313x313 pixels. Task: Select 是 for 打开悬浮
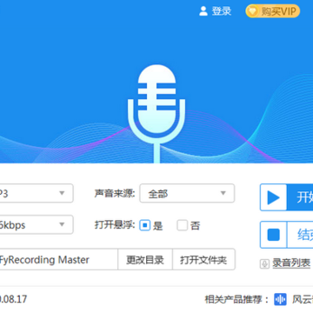144,225
